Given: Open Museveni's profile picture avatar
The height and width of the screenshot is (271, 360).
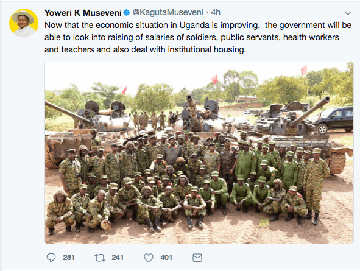Looking at the screenshot, I should [24, 23].
